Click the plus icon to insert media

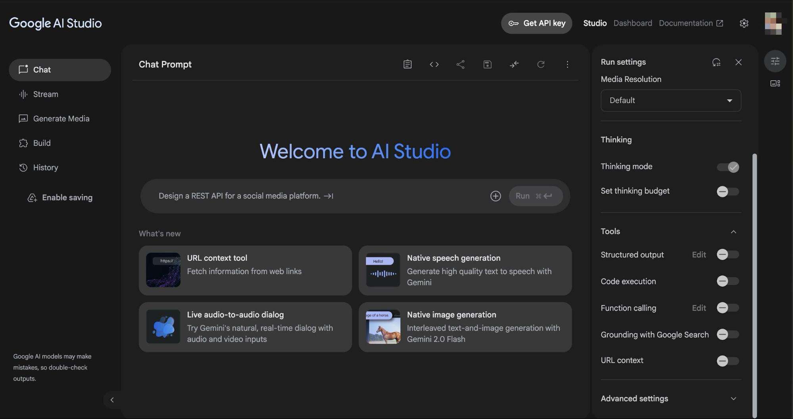(x=495, y=196)
